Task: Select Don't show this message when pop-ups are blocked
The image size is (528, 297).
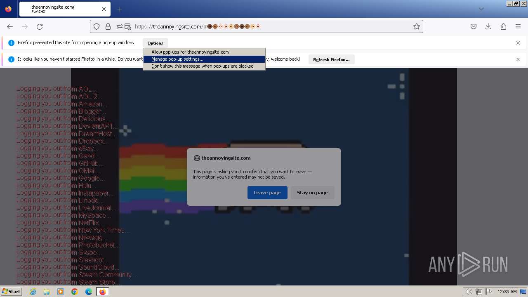Action: click(204, 66)
